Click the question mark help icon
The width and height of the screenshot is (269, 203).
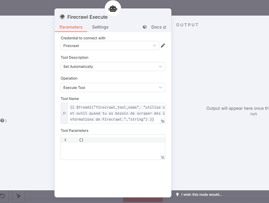click(2, 121)
